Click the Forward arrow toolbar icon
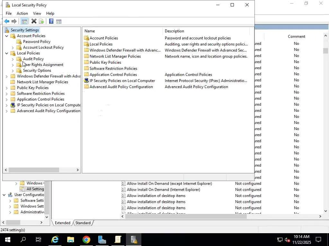The height and width of the screenshot is (246, 329). pos(14,21)
